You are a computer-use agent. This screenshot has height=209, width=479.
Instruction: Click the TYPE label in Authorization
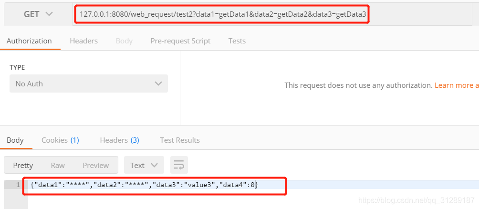17,67
